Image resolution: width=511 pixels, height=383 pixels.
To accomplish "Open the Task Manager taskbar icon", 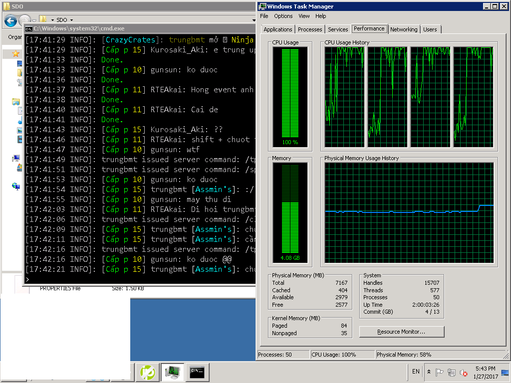I will click(173, 372).
